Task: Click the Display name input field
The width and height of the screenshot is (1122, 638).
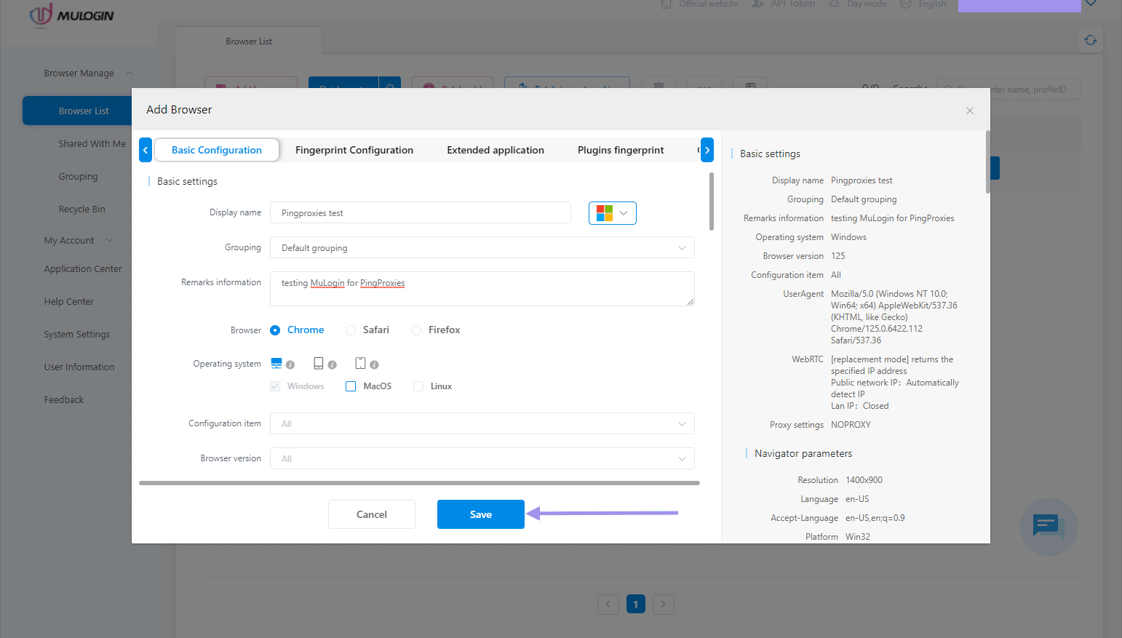Action: pyautogui.click(x=421, y=212)
